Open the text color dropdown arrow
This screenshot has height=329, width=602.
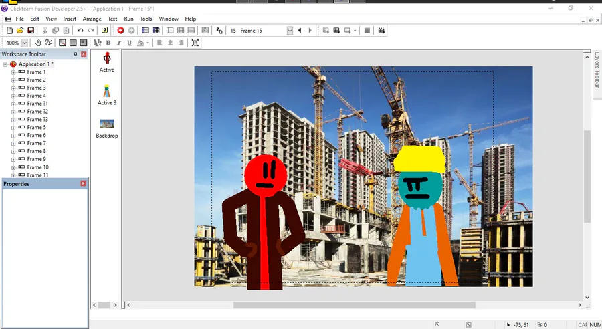click(148, 43)
